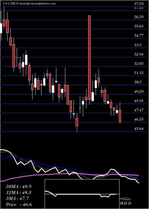The height and width of the screenshot is (209, 149).
Task: Select the 55.68 price axis label
Action: (x=139, y=26)
